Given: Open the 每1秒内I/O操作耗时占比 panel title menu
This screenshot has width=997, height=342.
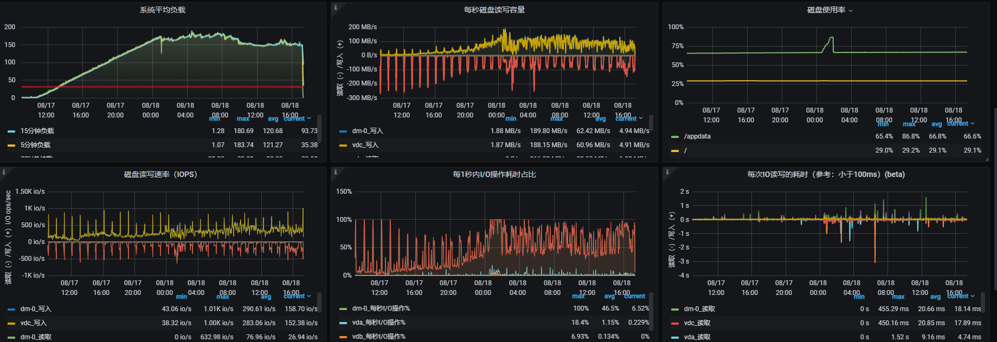Looking at the screenshot, I should pos(494,174).
